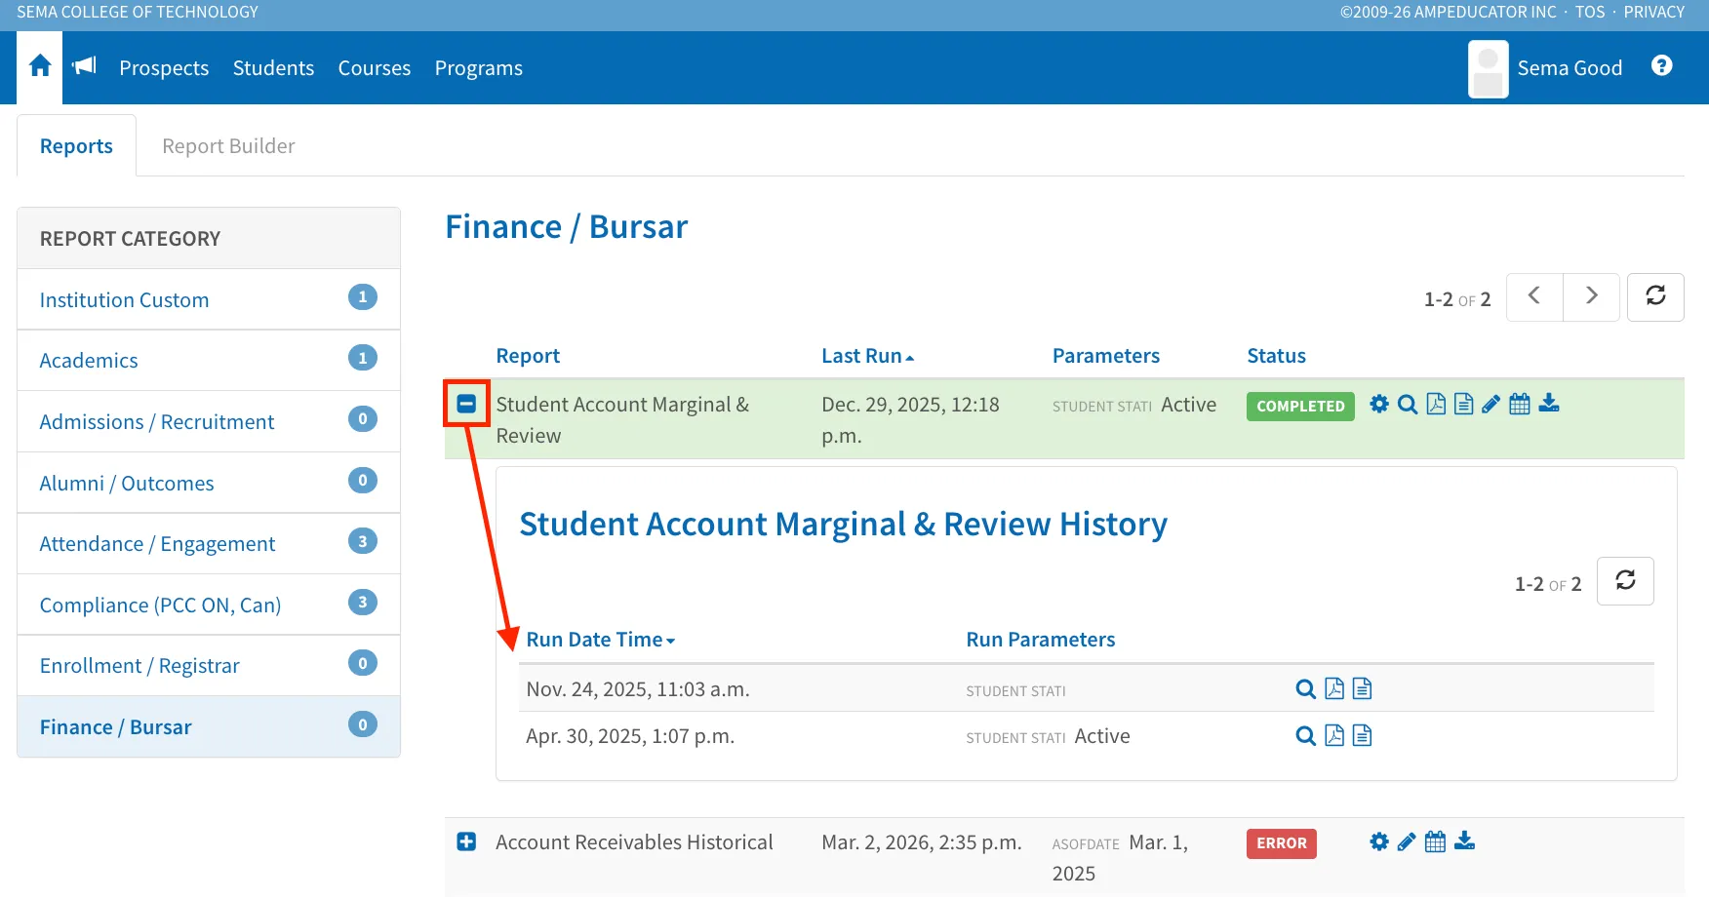Refresh the report history list
Screen dimensions: 1709x899
click(1625, 581)
